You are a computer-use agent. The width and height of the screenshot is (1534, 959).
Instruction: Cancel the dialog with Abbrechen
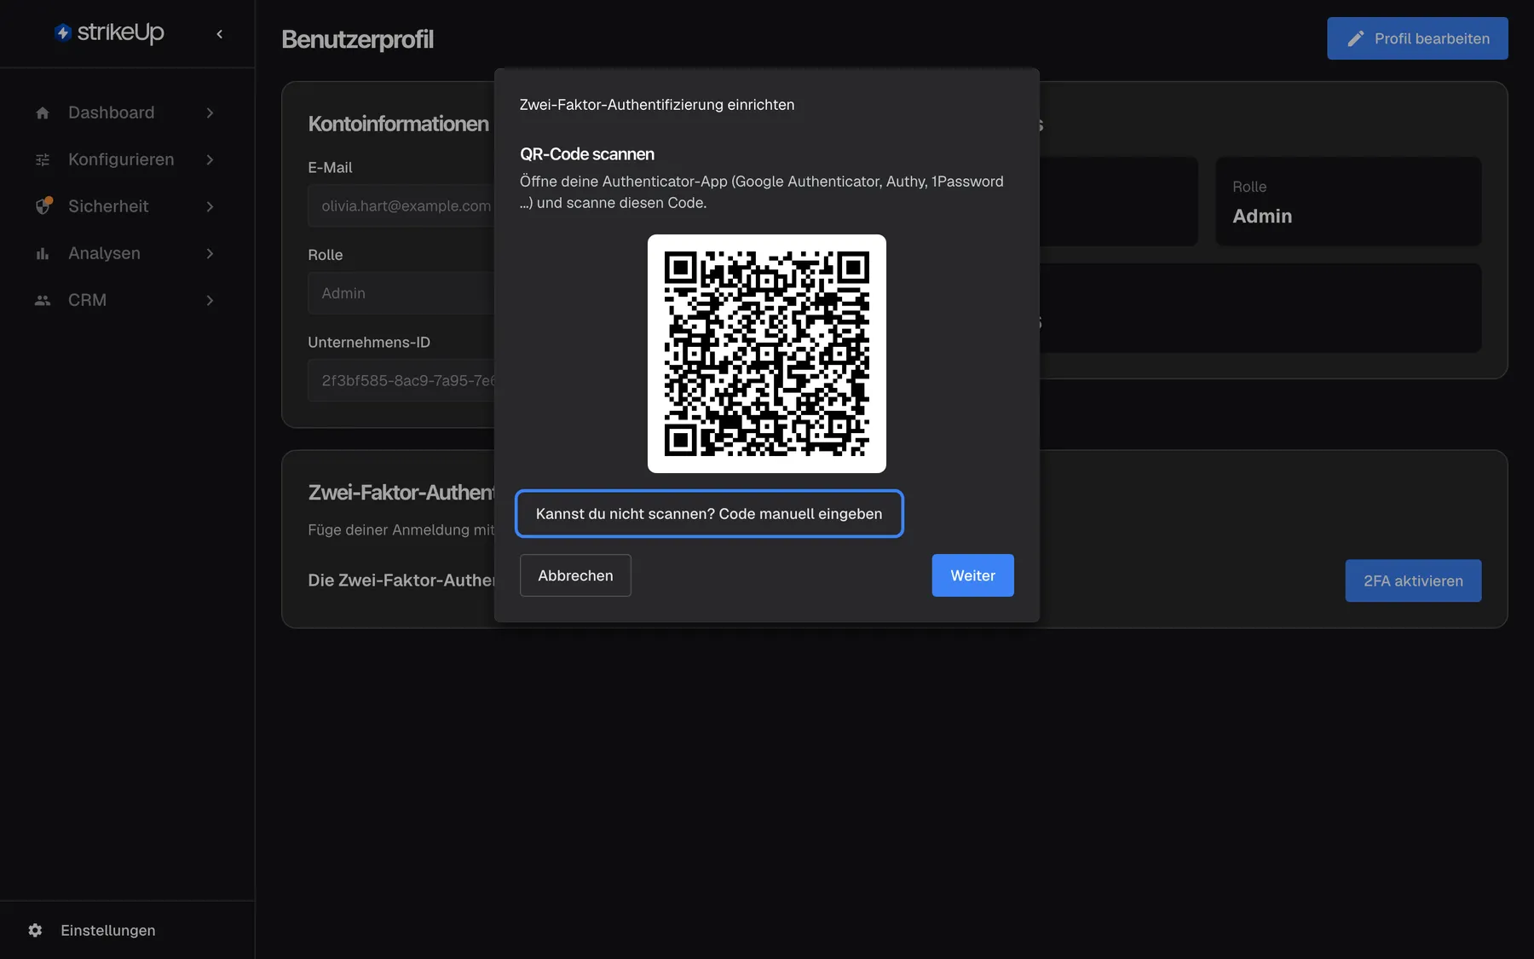point(575,575)
